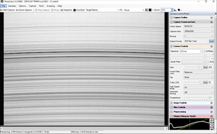Toggle the Gain Auto button
The image size is (217, 134).
tap(205, 67)
